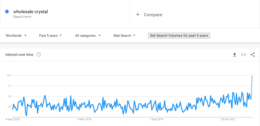Click the 4 Sept 2016 axis label
The image size is (260, 126).
click(x=13, y=119)
